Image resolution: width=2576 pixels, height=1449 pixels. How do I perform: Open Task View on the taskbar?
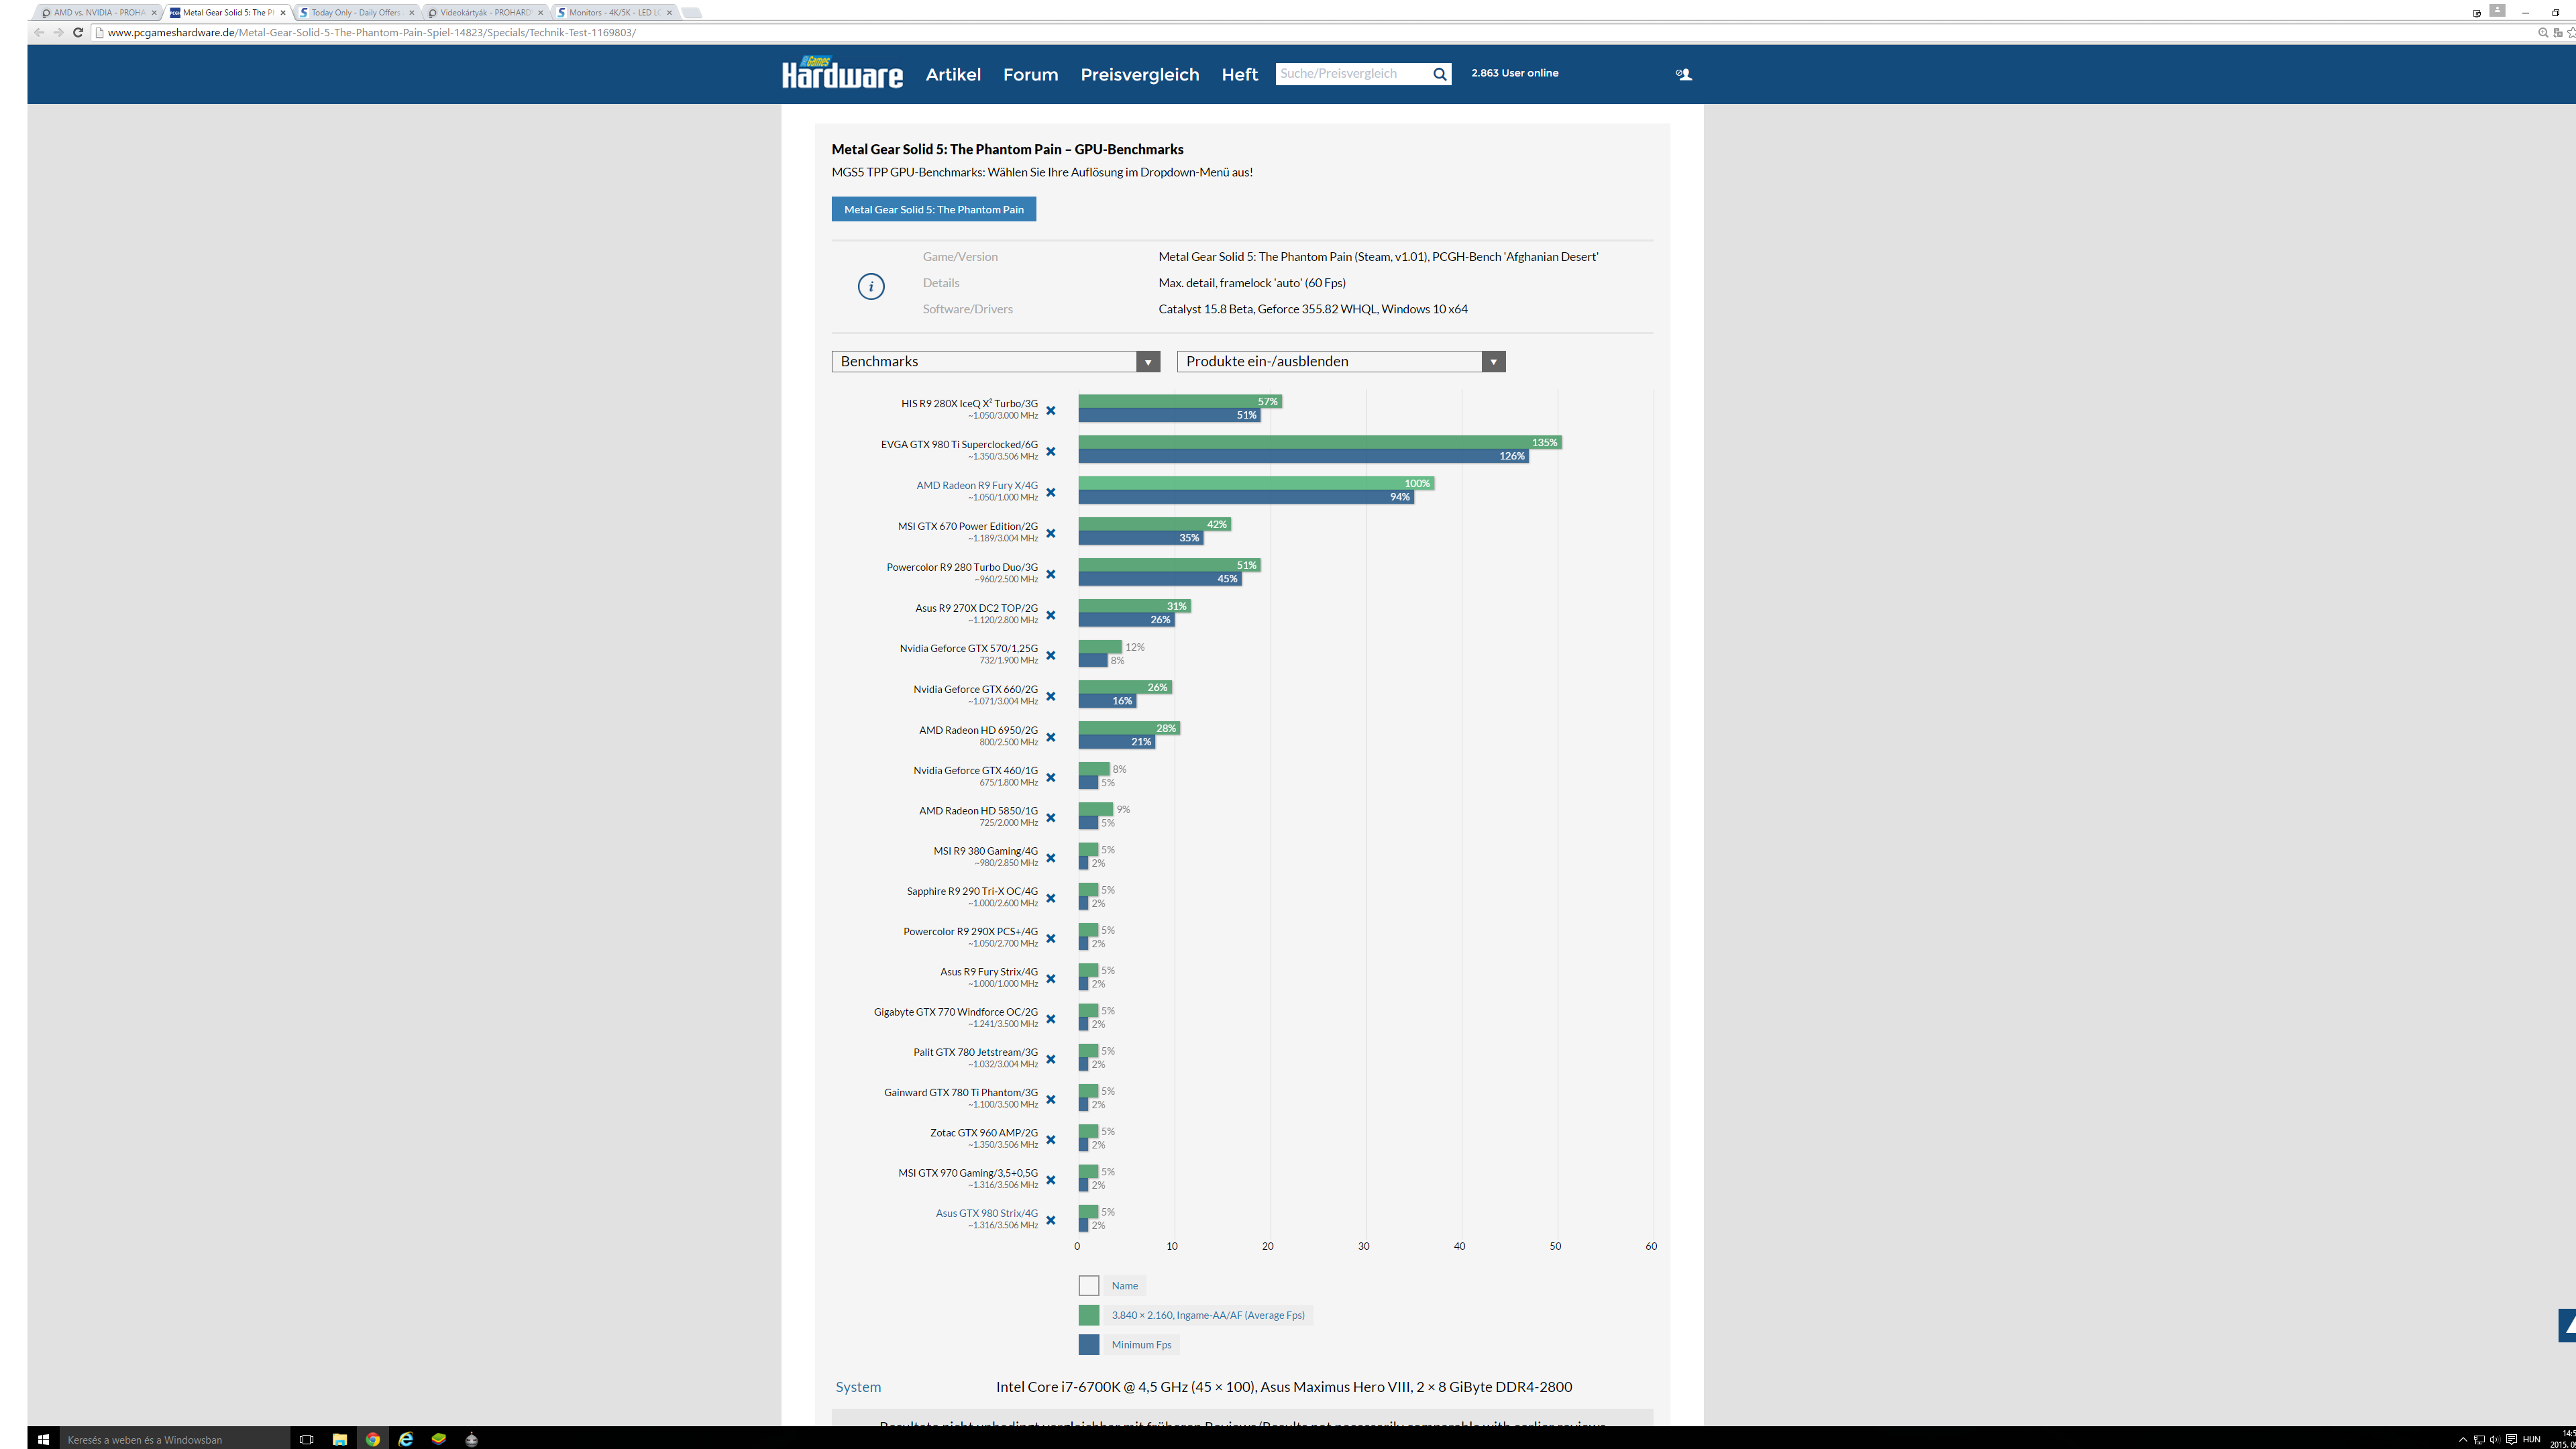point(307,1439)
